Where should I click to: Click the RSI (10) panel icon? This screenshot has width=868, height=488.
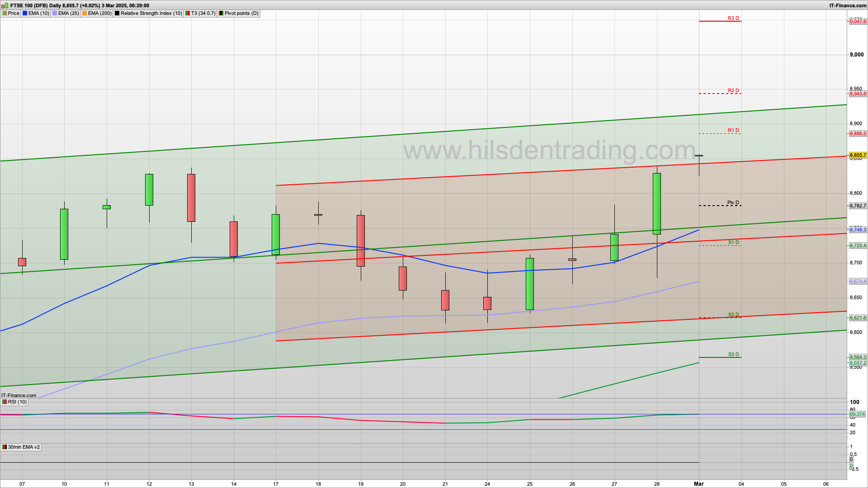(x=5, y=402)
